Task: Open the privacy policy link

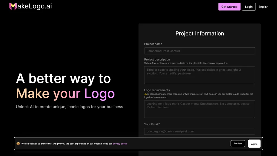Action: (120, 144)
